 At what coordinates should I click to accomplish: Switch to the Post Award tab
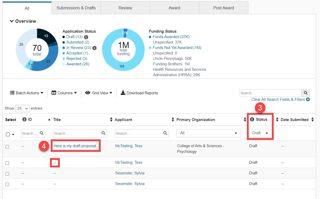[223, 8]
